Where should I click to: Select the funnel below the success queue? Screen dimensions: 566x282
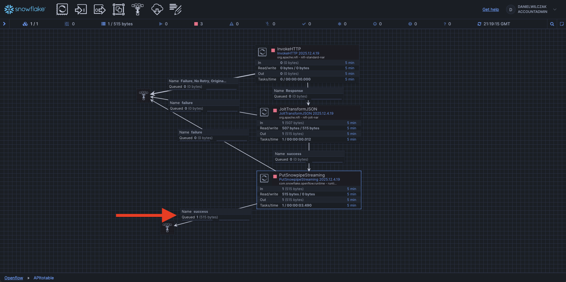(x=167, y=227)
